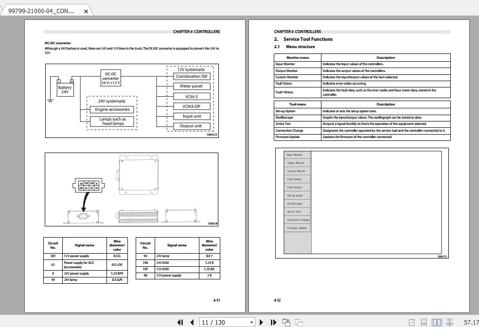Click the Input Monitor table cell

[x=298, y=64]
